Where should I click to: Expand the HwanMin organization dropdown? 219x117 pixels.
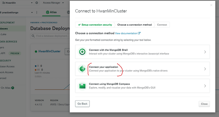click(32, 3)
